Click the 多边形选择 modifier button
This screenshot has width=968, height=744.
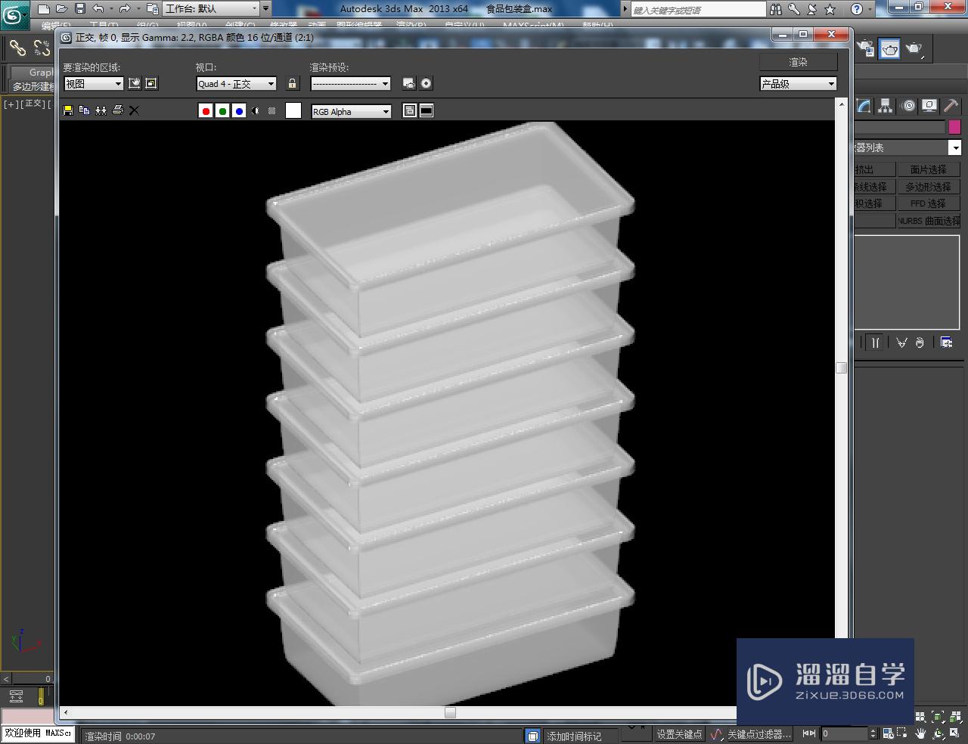pyautogui.click(x=928, y=187)
